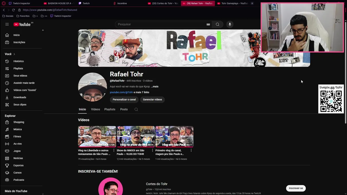The height and width of the screenshot is (195, 347).
Task: Click Personalizar o canal button
Action: pos(124,99)
